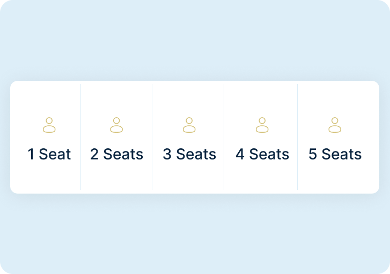Click the word Seats in 5 Seats
This screenshot has height=274, width=390.
click(x=342, y=154)
